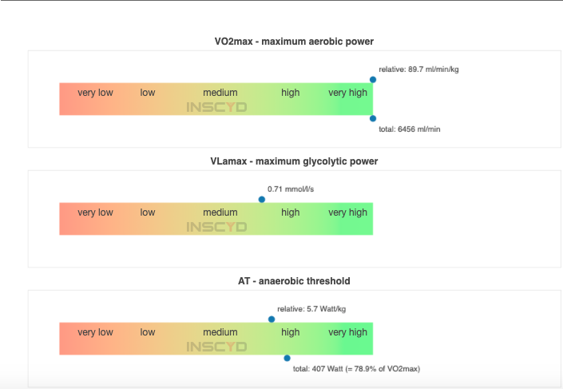Click 'medium' zone in the anaerobic threshold bar
This screenshot has width=563, height=389.
click(220, 332)
